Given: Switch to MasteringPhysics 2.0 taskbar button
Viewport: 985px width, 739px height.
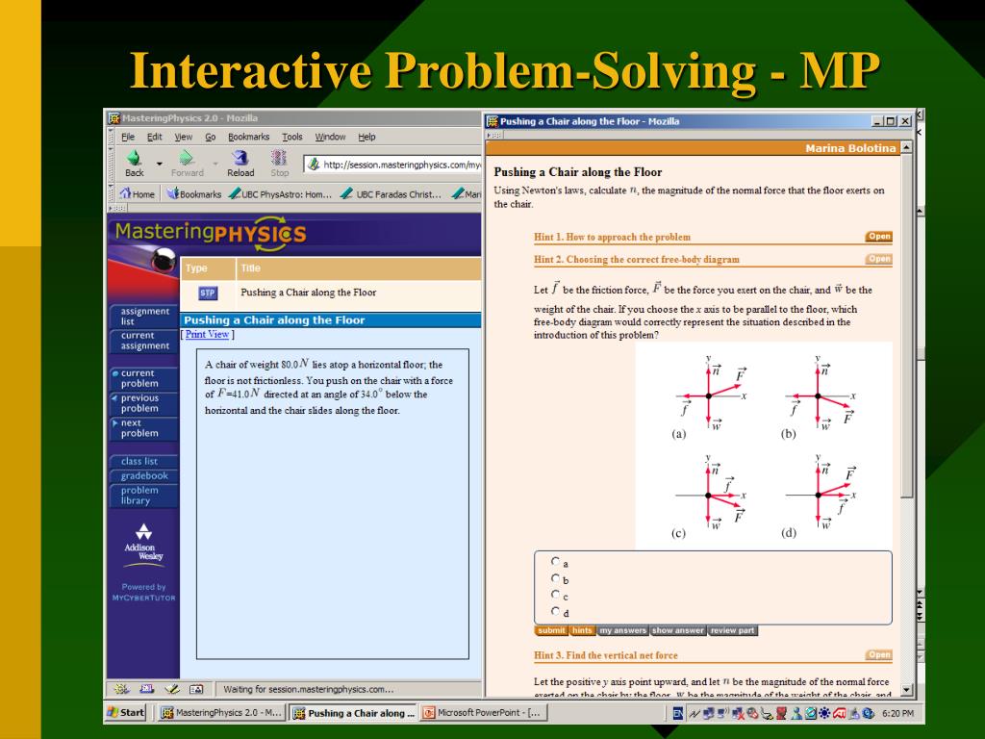Looking at the screenshot, I should (x=222, y=713).
